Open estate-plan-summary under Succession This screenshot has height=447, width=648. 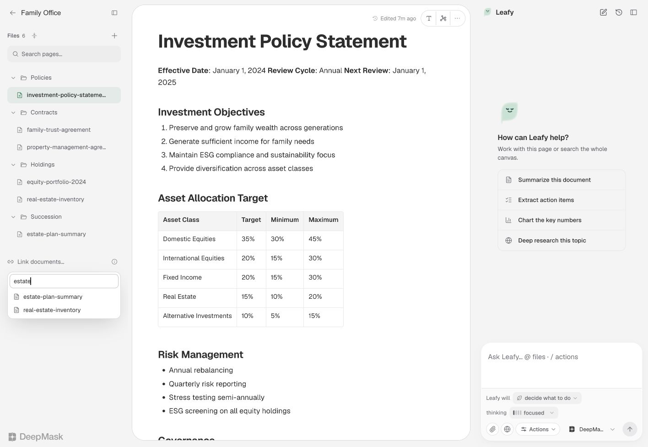64,234
